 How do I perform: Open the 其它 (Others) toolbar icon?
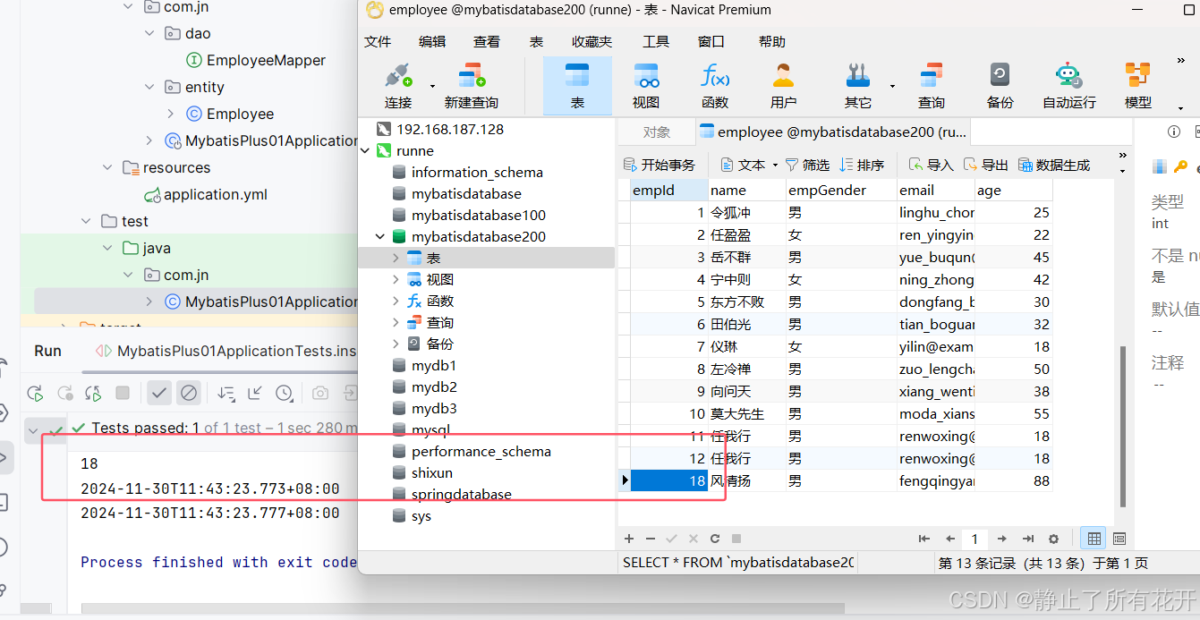pyautogui.click(x=857, y=86)
